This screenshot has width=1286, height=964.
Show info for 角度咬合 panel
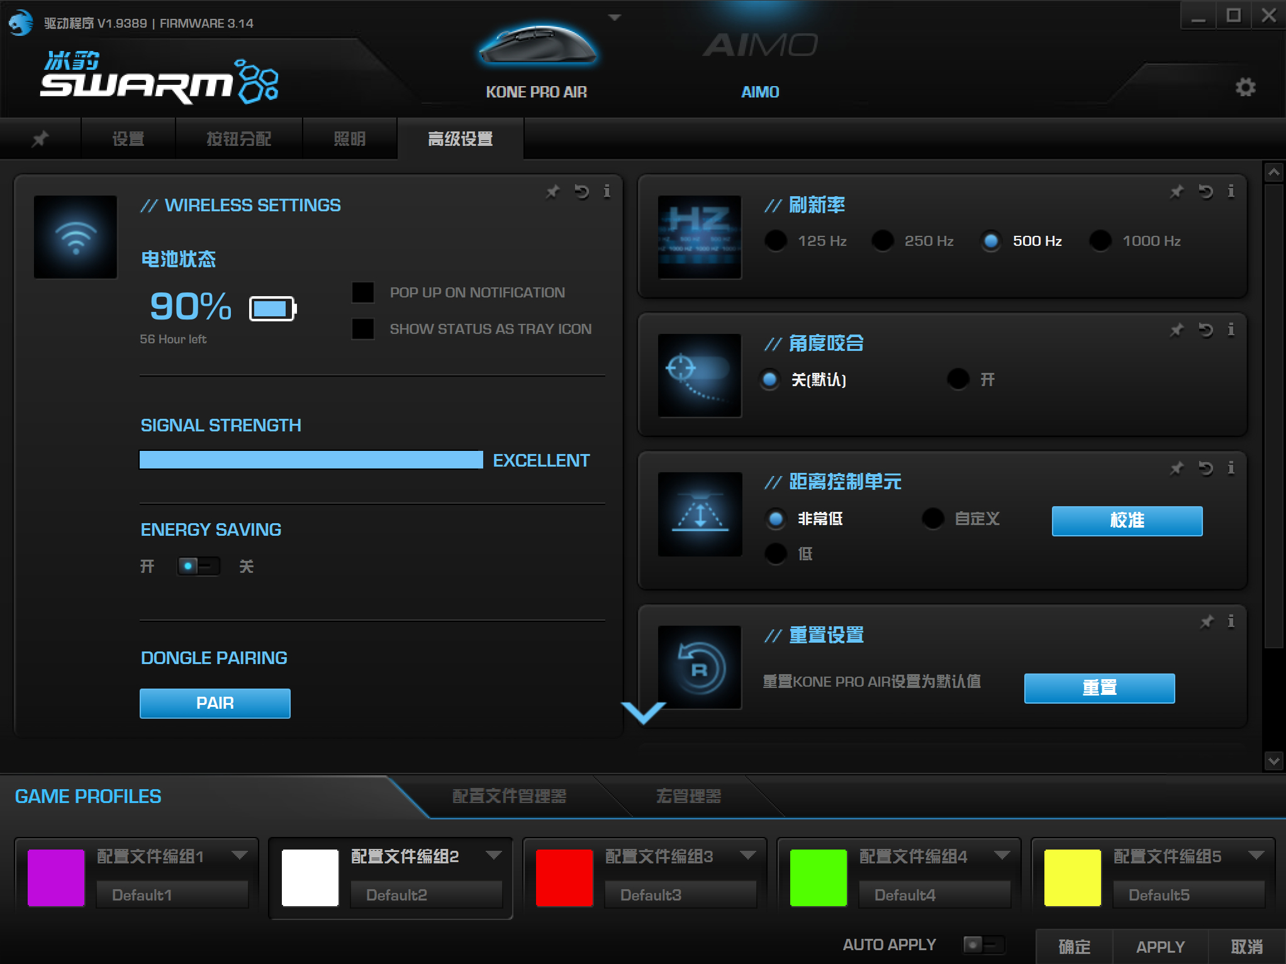1231,330
